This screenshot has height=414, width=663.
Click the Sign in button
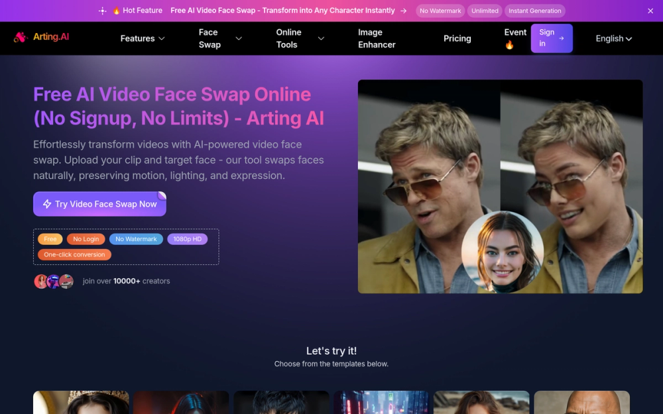pos(552,38)
